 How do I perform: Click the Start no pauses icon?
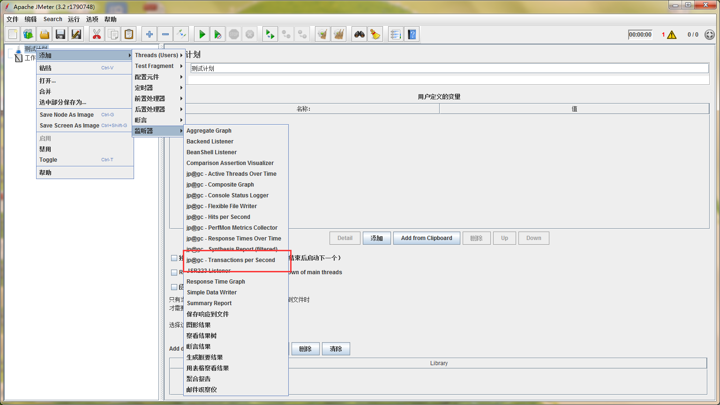point(218,34)
